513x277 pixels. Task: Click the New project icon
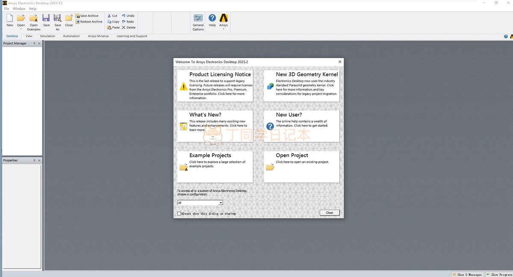click(x=10, y=18)
